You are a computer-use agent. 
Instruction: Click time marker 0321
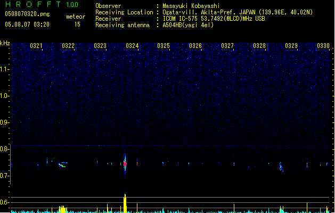pyautogui.click(x=36, y=45)
